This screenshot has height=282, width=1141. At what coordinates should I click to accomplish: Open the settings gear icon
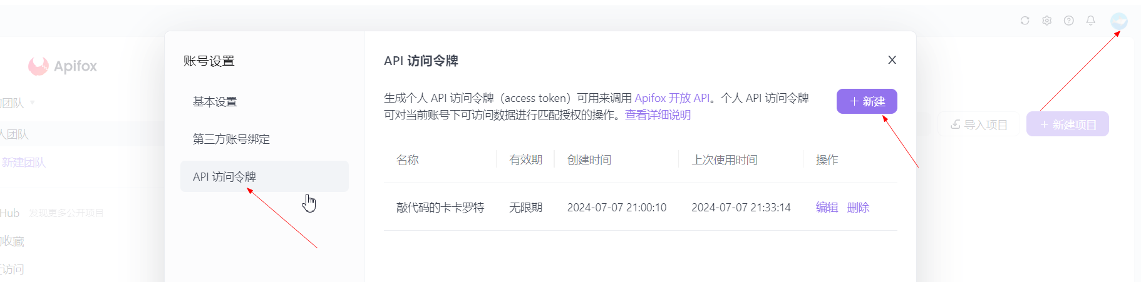click(1046, 21)
